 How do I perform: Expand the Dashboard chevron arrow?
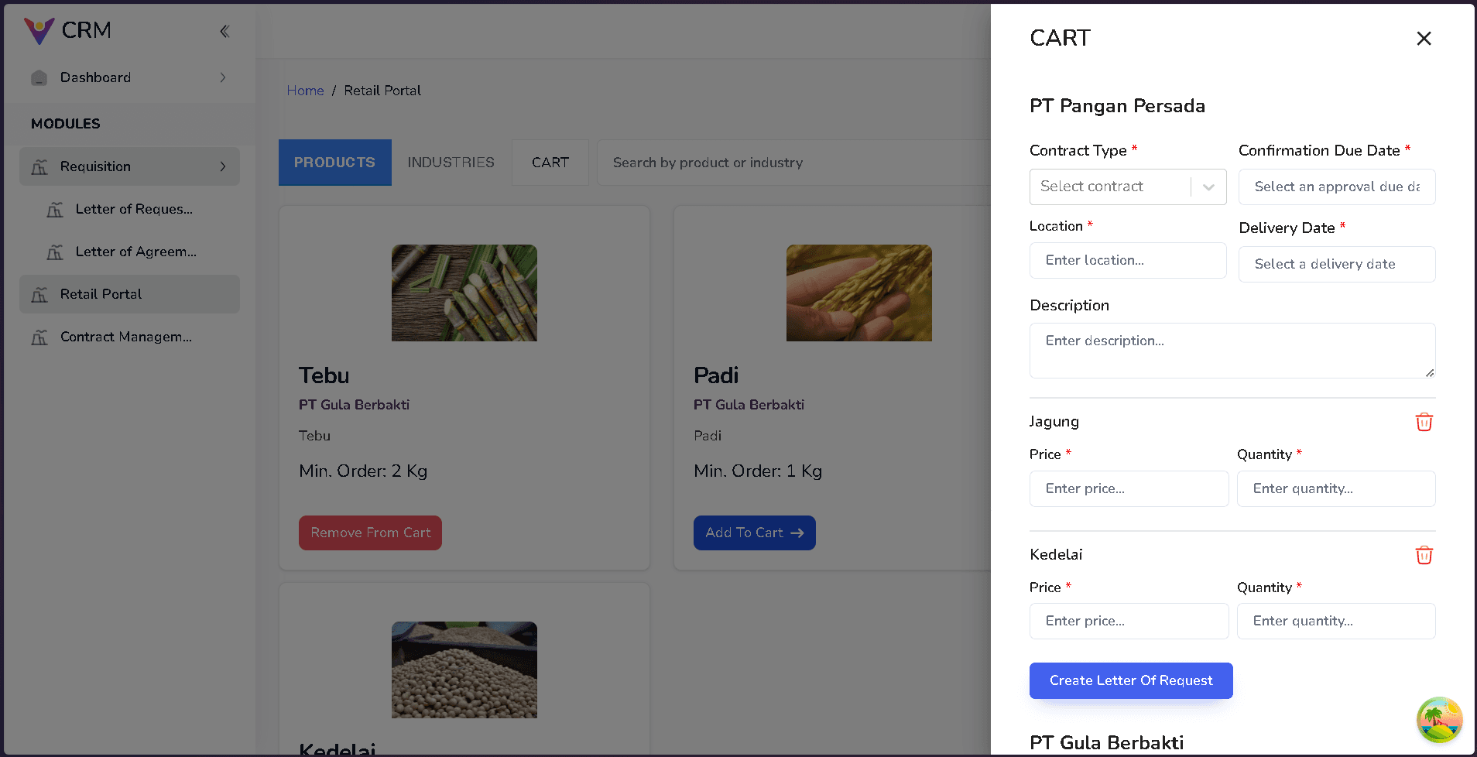point(223,77)
